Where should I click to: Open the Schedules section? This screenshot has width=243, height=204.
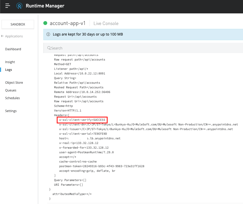tap(12, 98)
